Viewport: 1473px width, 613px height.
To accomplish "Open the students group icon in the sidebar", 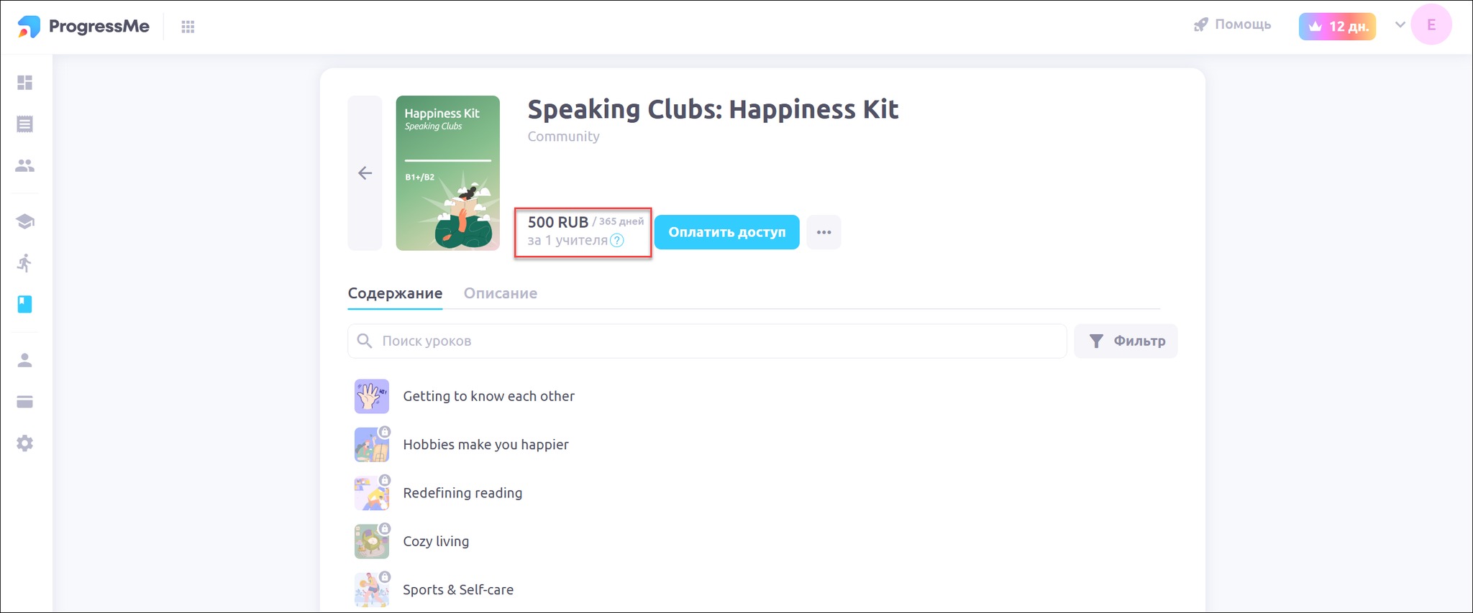I will pos(25,166).
